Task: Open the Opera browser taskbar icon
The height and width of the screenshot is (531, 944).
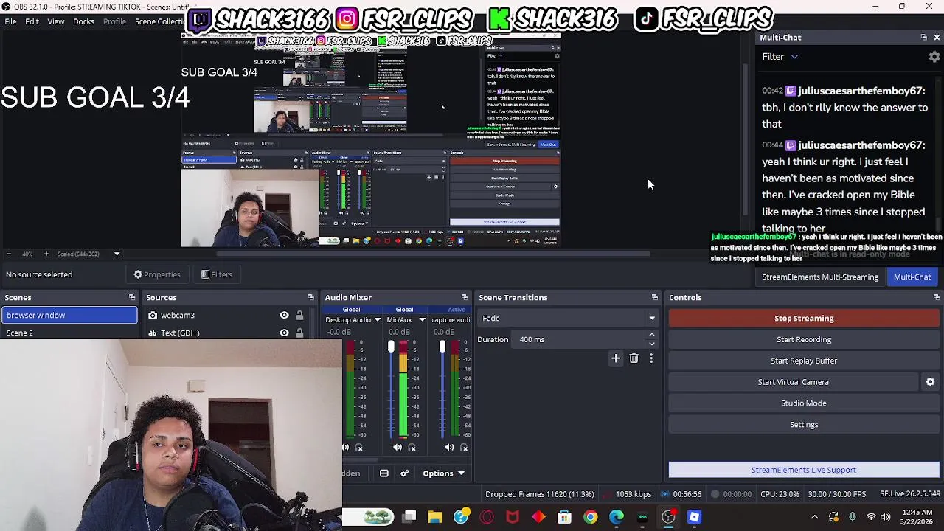Action: [487, 517]
